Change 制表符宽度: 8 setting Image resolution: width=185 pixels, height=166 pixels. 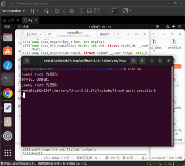88,158
